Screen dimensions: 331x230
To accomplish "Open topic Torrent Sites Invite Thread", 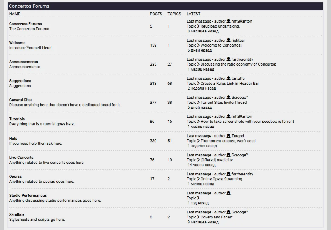I will coord(224,102).
